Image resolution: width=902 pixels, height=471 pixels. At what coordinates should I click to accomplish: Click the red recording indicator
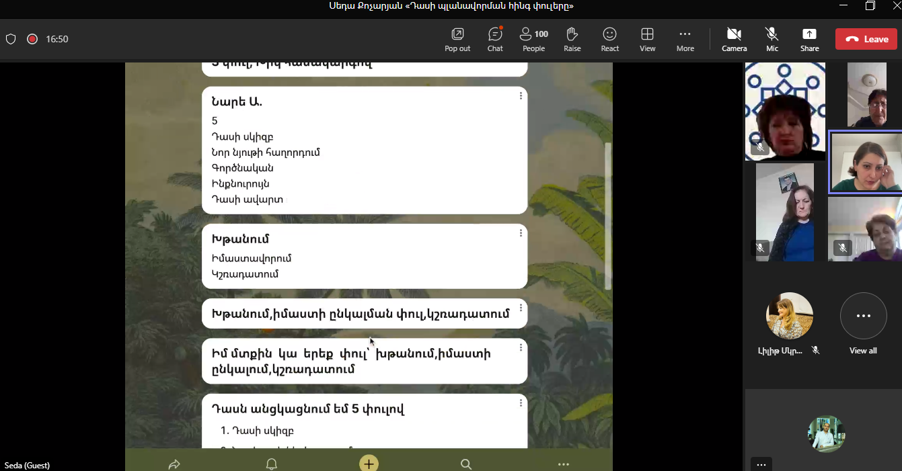[x=32, y=39]
